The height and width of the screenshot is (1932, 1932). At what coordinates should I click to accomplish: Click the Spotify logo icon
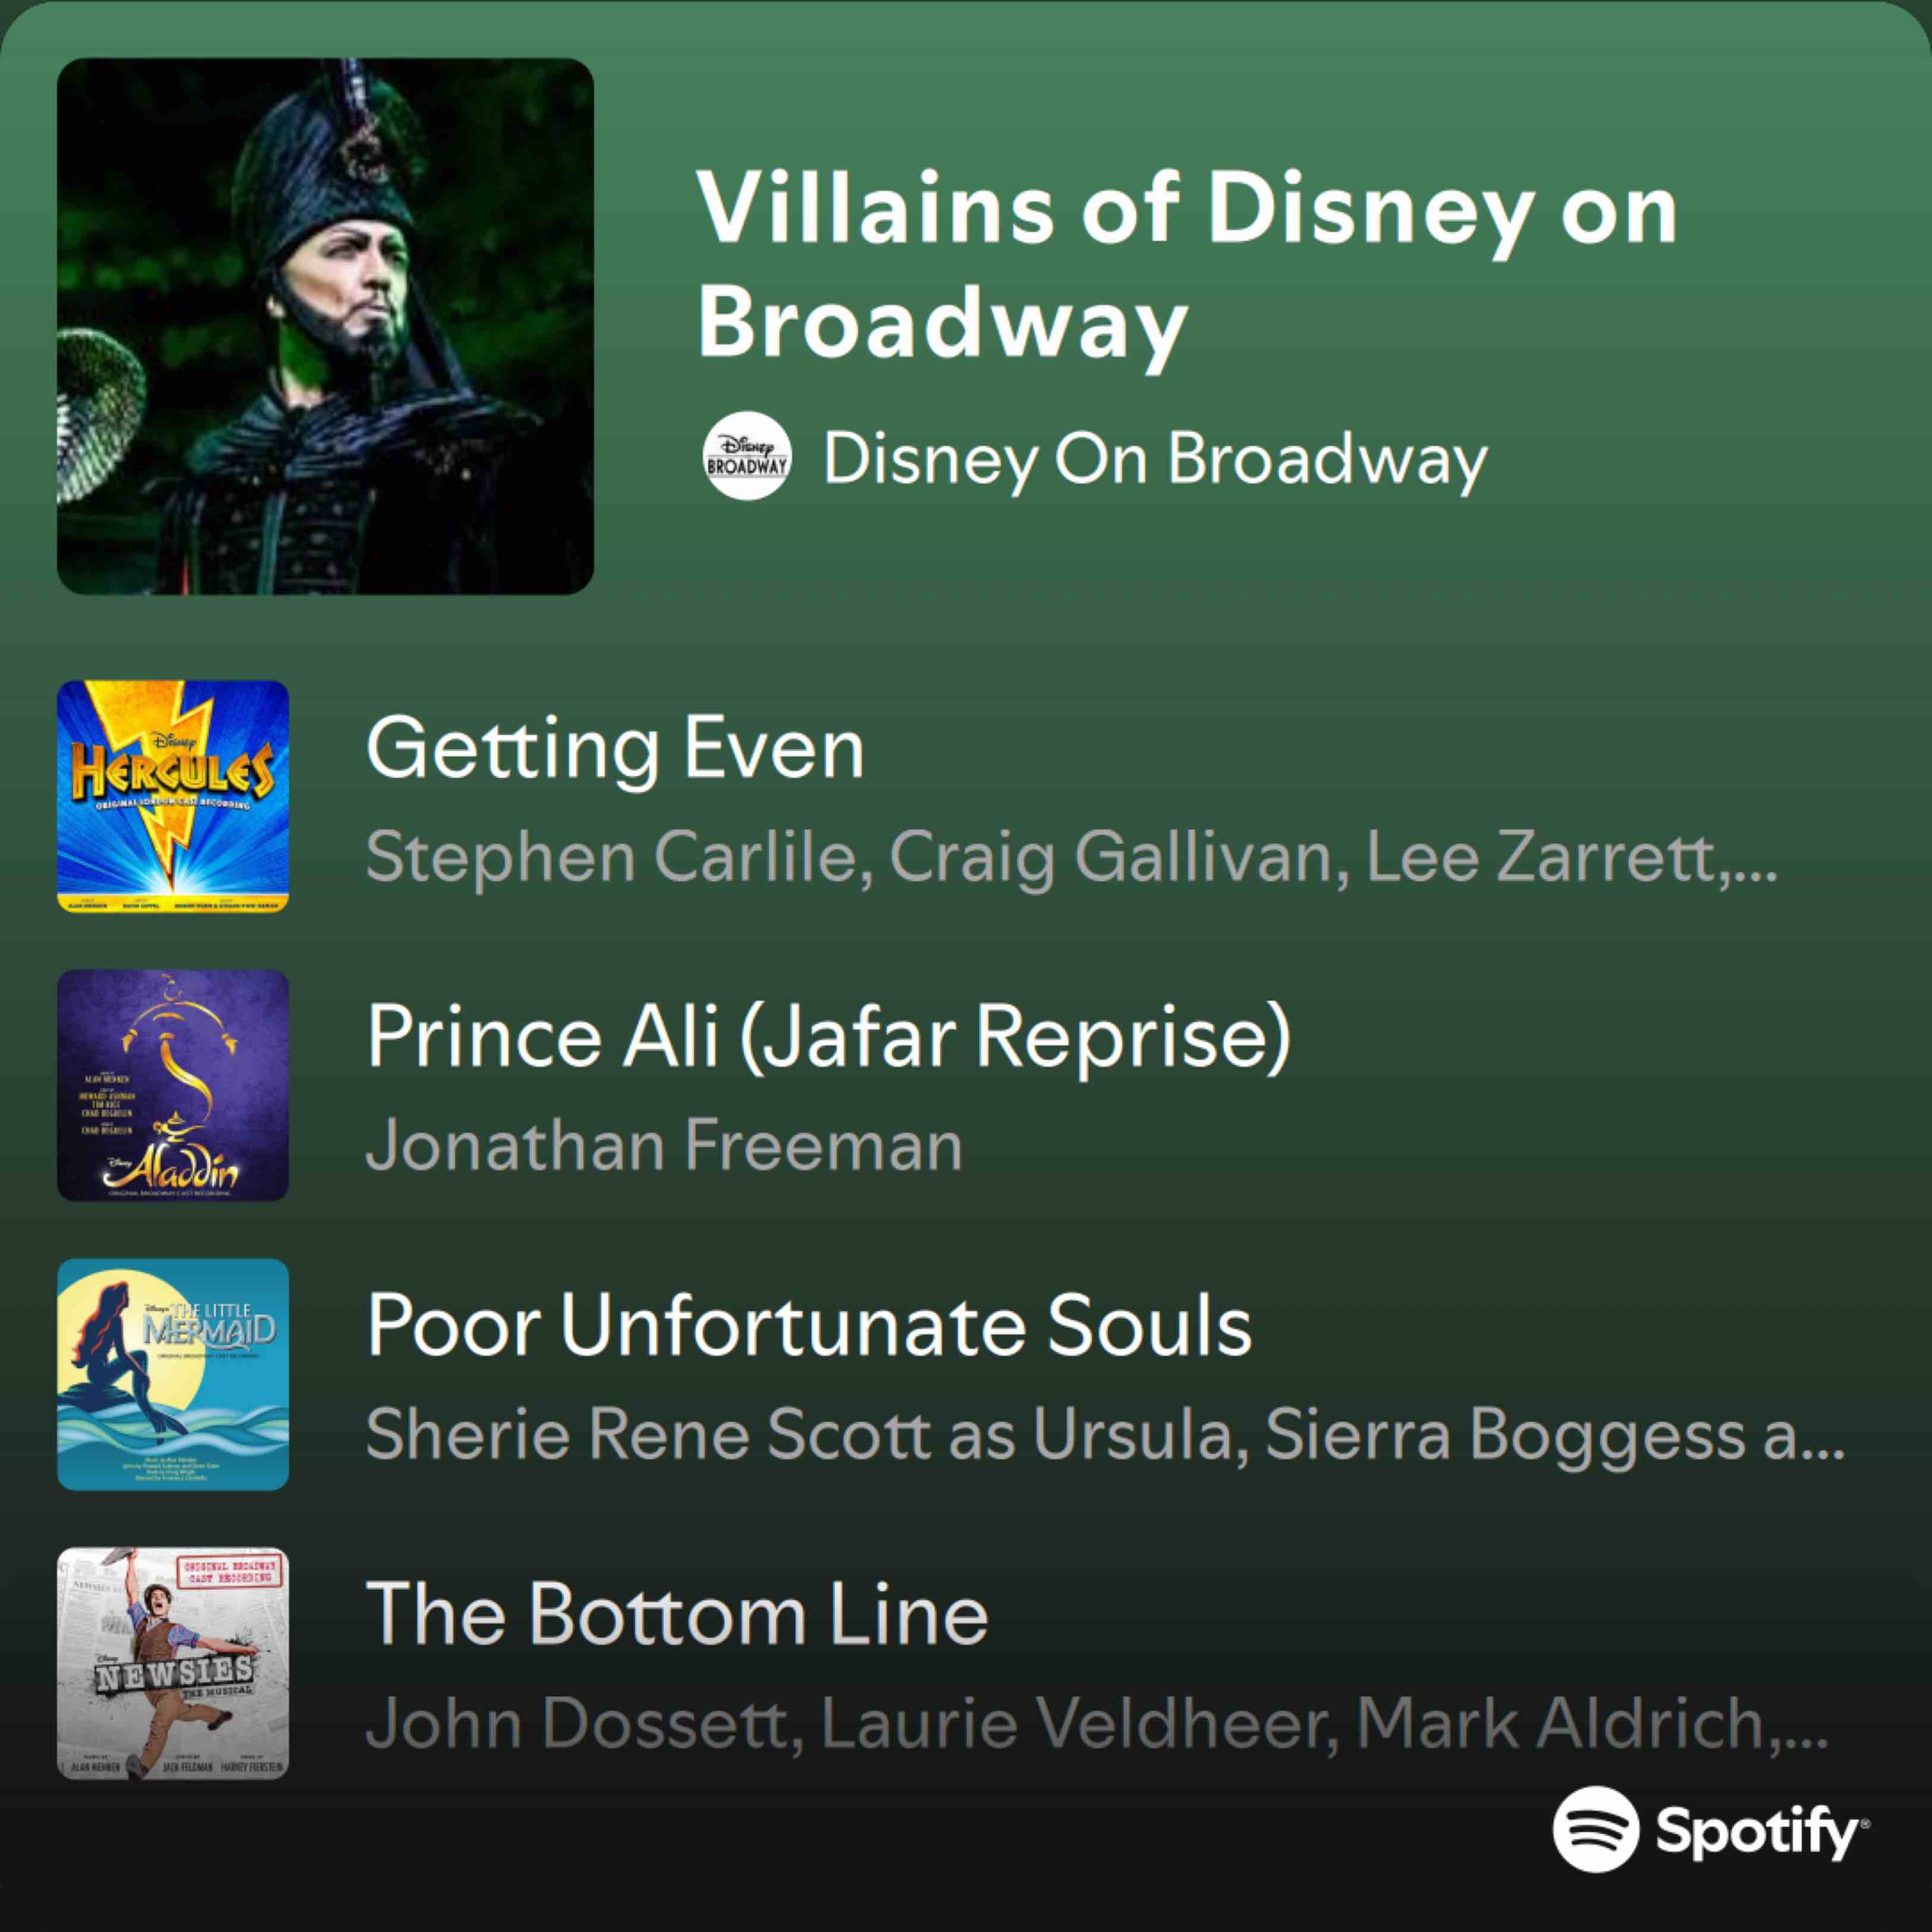[x=1596, y=1829]
